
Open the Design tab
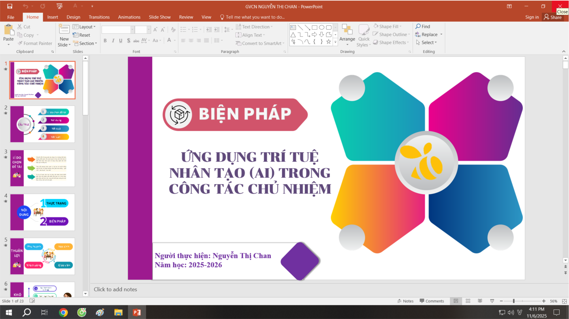pos(73,17)
